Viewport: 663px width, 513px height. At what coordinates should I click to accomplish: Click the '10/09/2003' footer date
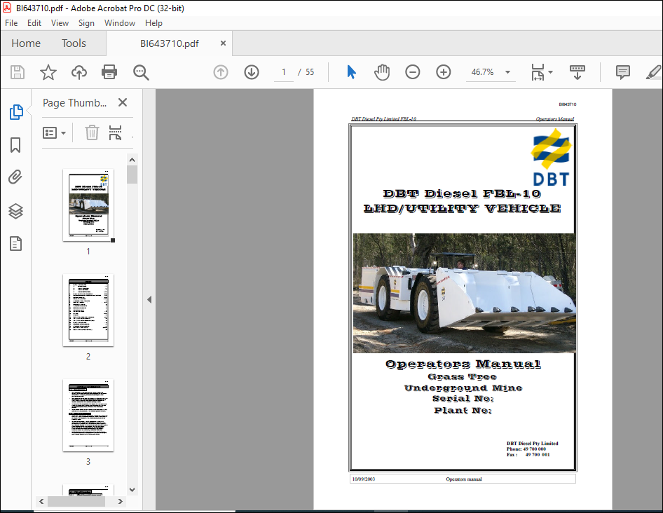[364, 479]
